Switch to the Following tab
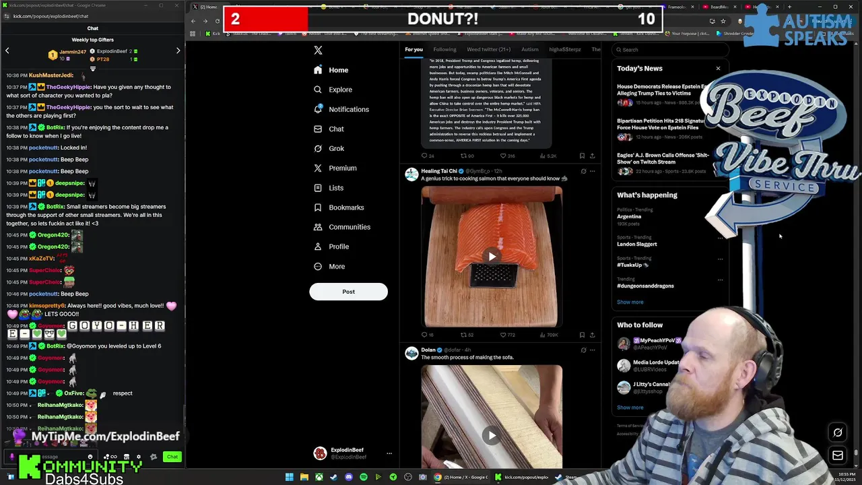Image resolution: width=862 pixels, height=485 pixels. 444,49
